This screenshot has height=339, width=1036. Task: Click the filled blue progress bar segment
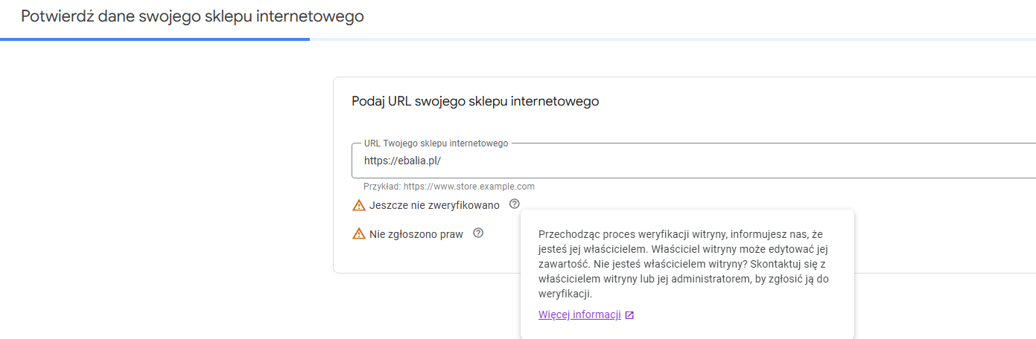pos(155,39)
